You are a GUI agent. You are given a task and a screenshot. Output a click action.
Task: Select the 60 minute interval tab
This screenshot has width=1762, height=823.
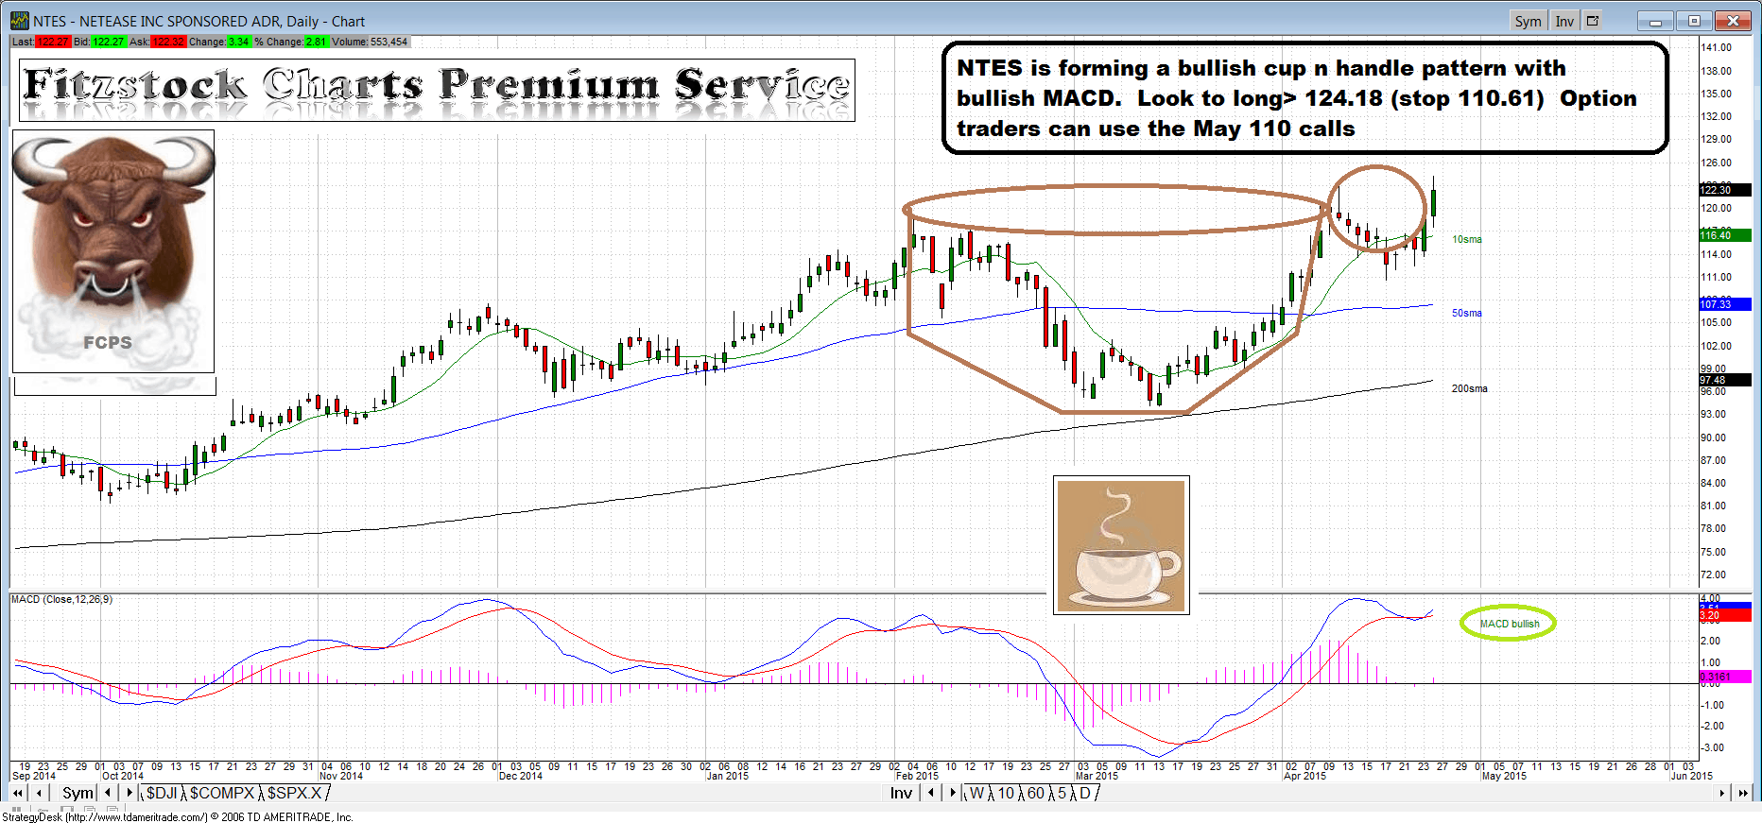(1036, 794)
